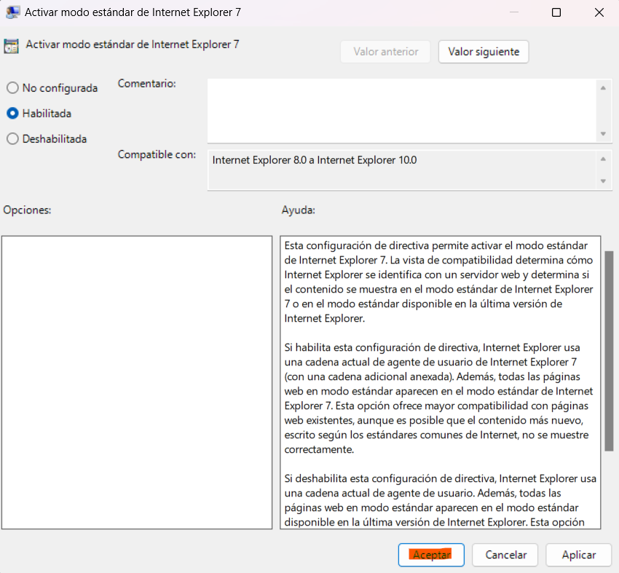Click the policy dialog icon in the title bar

click(12, 12)
